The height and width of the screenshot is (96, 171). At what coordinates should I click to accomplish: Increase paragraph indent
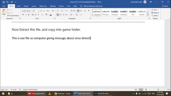coord(74,11)
